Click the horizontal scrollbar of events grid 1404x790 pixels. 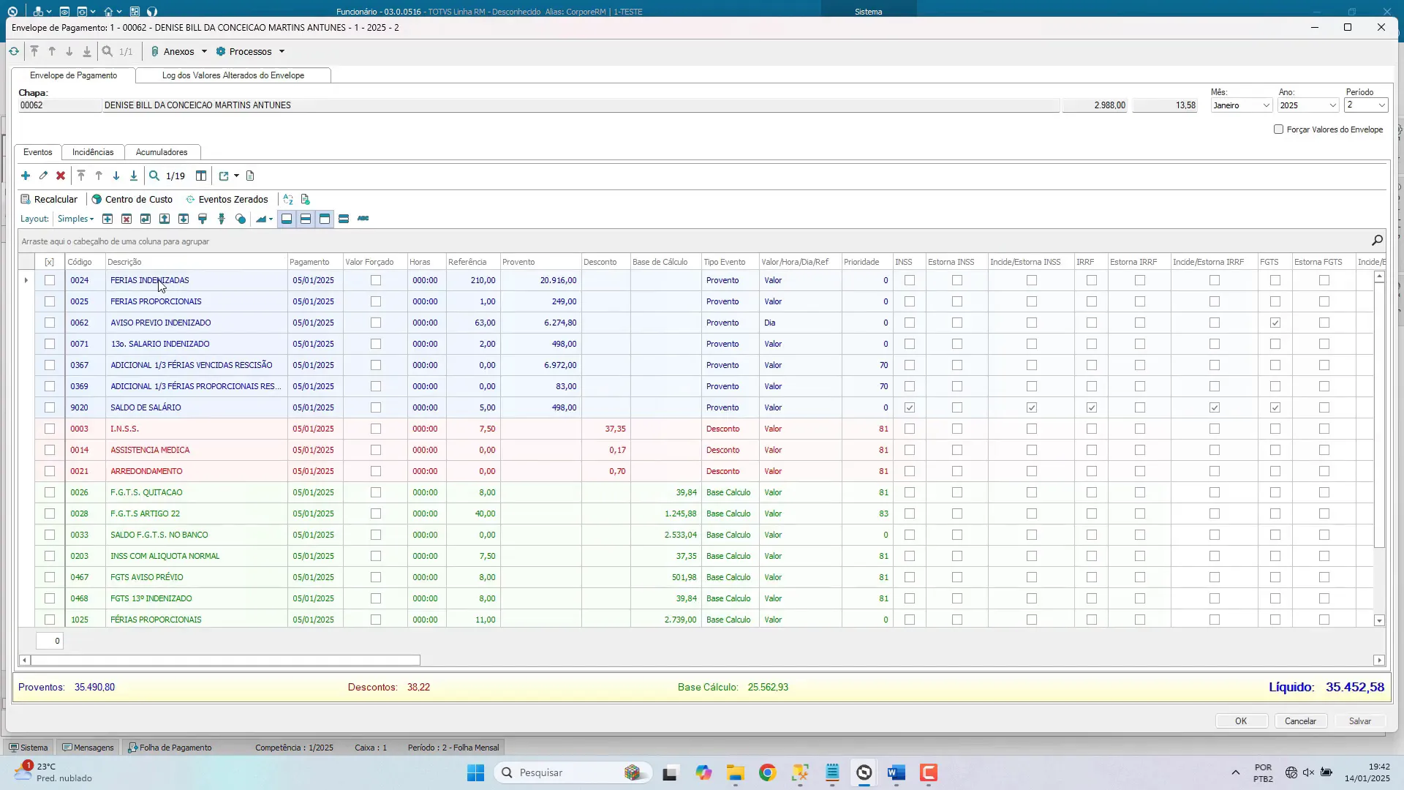pos(225,661)
